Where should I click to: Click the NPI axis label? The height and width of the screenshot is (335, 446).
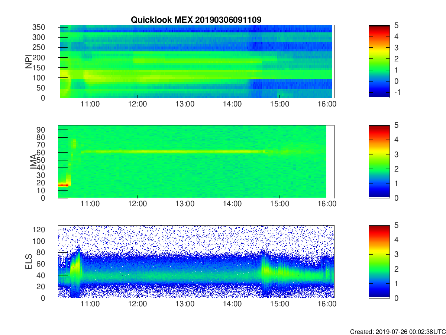tap(28, 61)
